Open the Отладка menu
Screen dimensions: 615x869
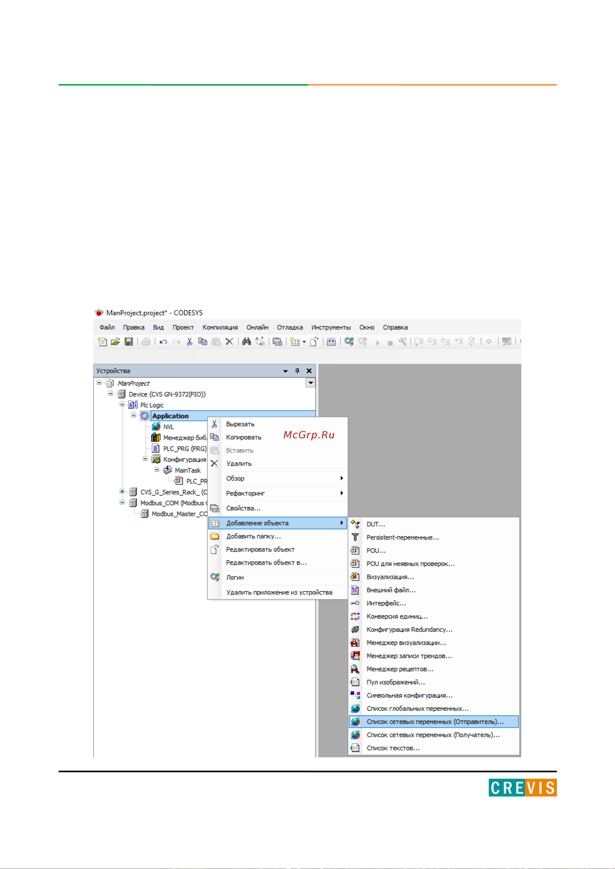290,327
